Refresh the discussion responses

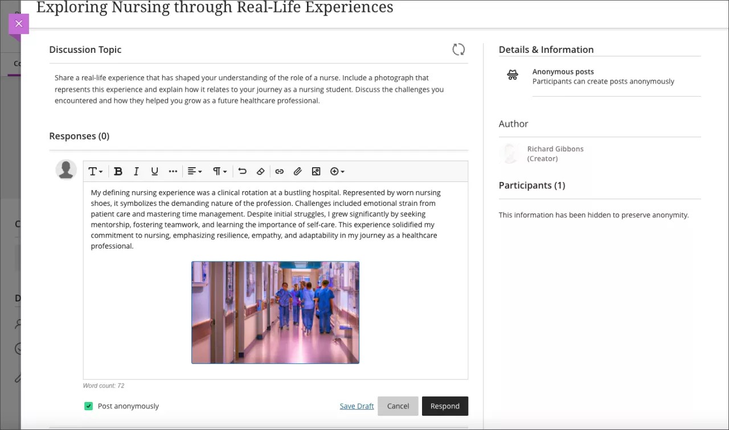point(458,49)
